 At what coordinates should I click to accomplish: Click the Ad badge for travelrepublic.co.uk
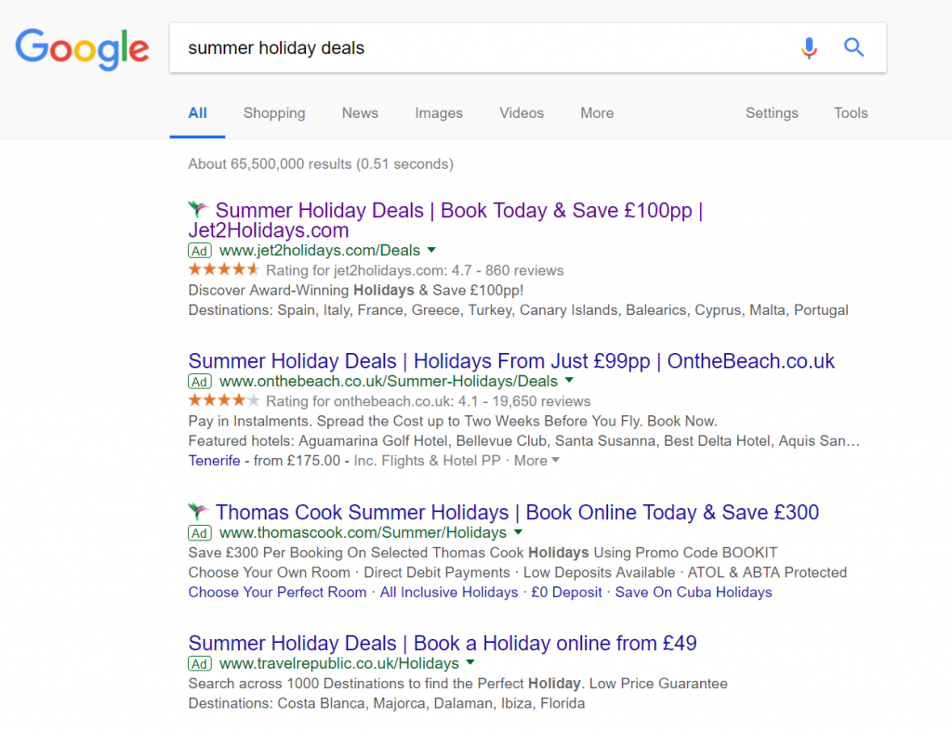pyautogui.click(x=200, y=664)
